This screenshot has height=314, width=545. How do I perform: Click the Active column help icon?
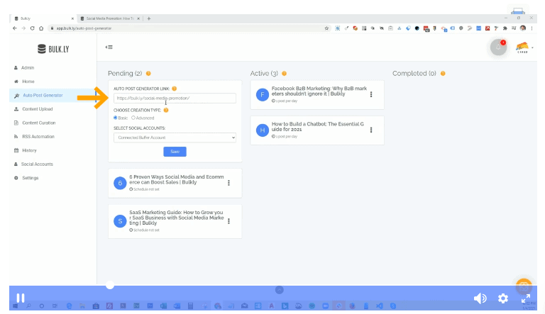284,73
